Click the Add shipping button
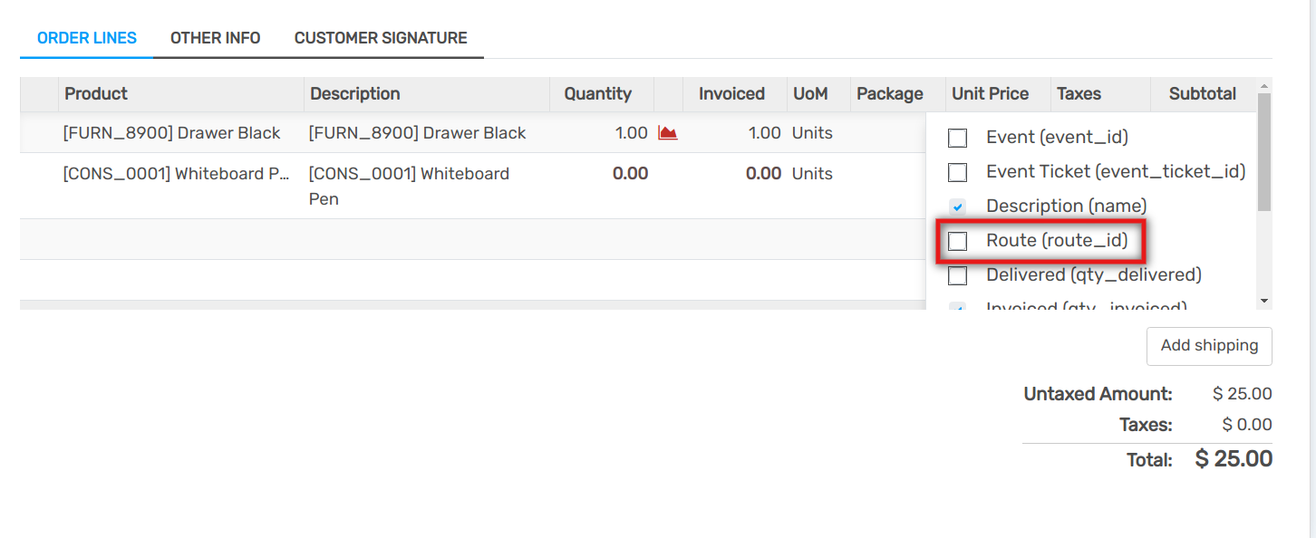1316x538 pixels. [x=1209, y=346]
